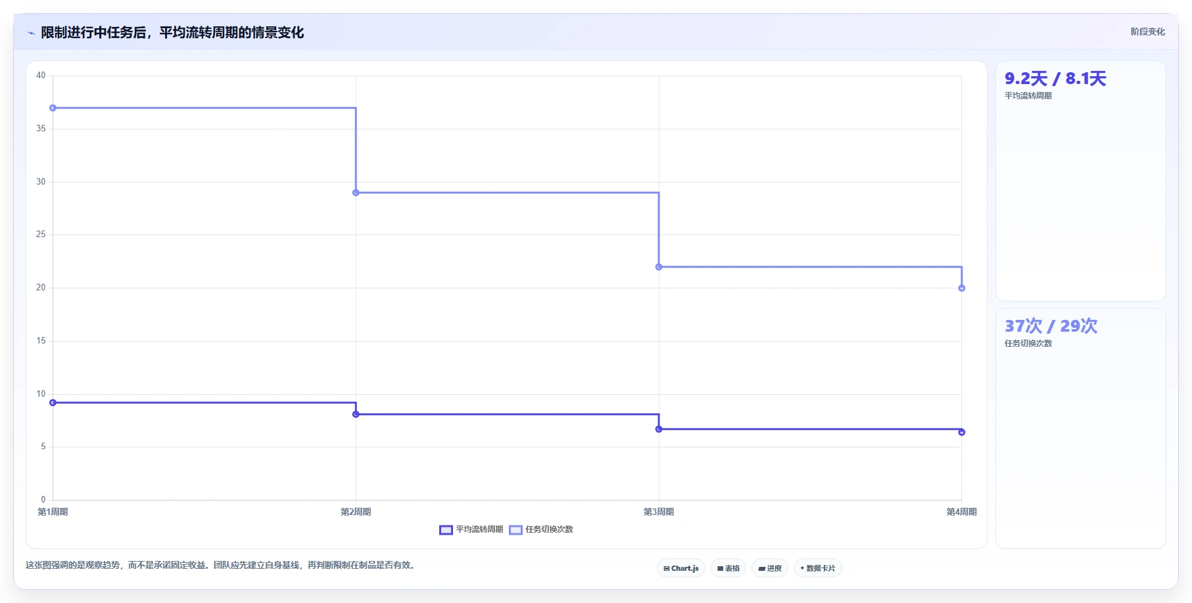1192x603 pixels.
Task: Select the 进度 chip
Action: (x=770, y=568)
